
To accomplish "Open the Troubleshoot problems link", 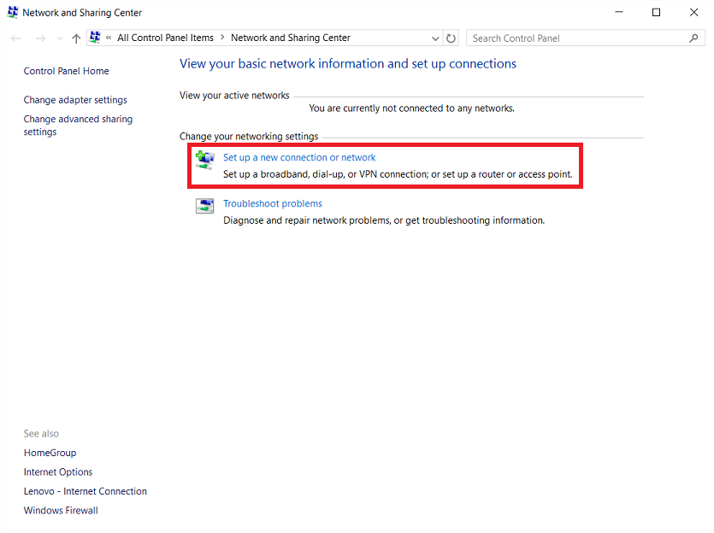I will [272, 203].
